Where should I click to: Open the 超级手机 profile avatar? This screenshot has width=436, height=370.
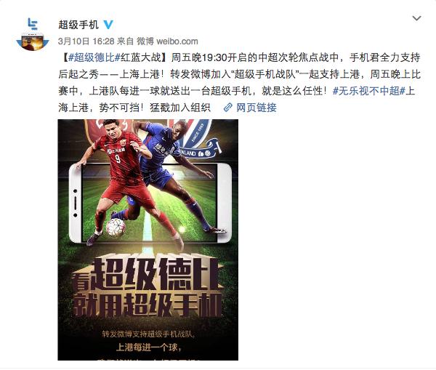(x=33, y=41)
